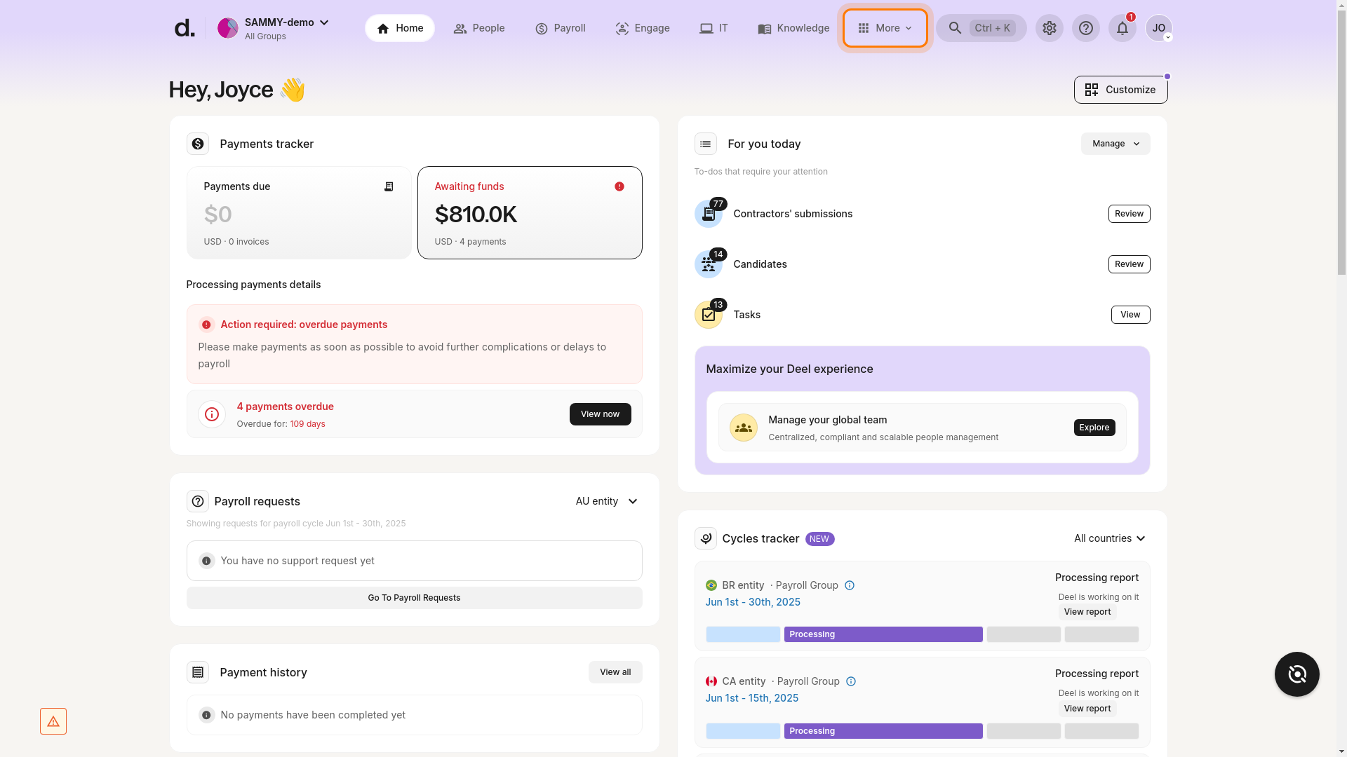Open Deel settings gear
This screenshot has height=757, width=1347.
pos(1049,28)
